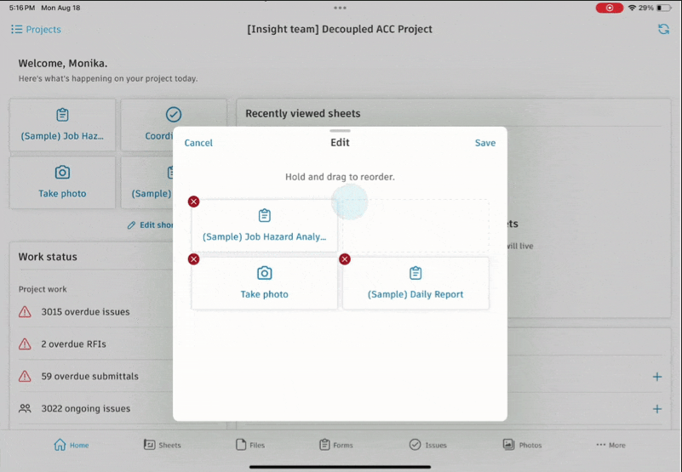Click warning icon beside 59 overdue submittals

[25, 376]
